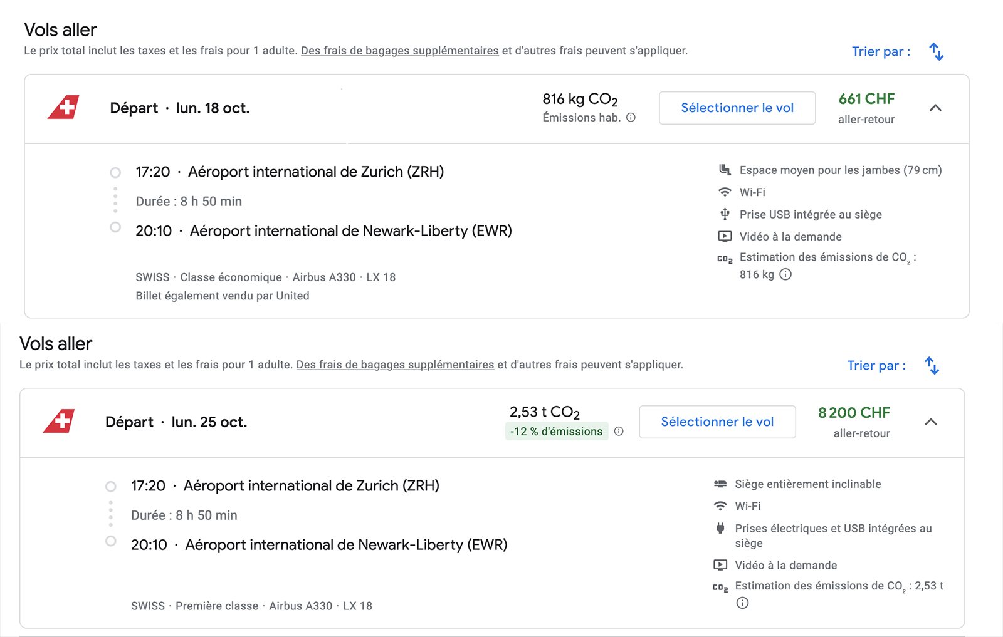Click 'Vidéo à la demande' in 18 oct. flight
Viewport: 1003px width, 637px height.
tap(790, 236)
